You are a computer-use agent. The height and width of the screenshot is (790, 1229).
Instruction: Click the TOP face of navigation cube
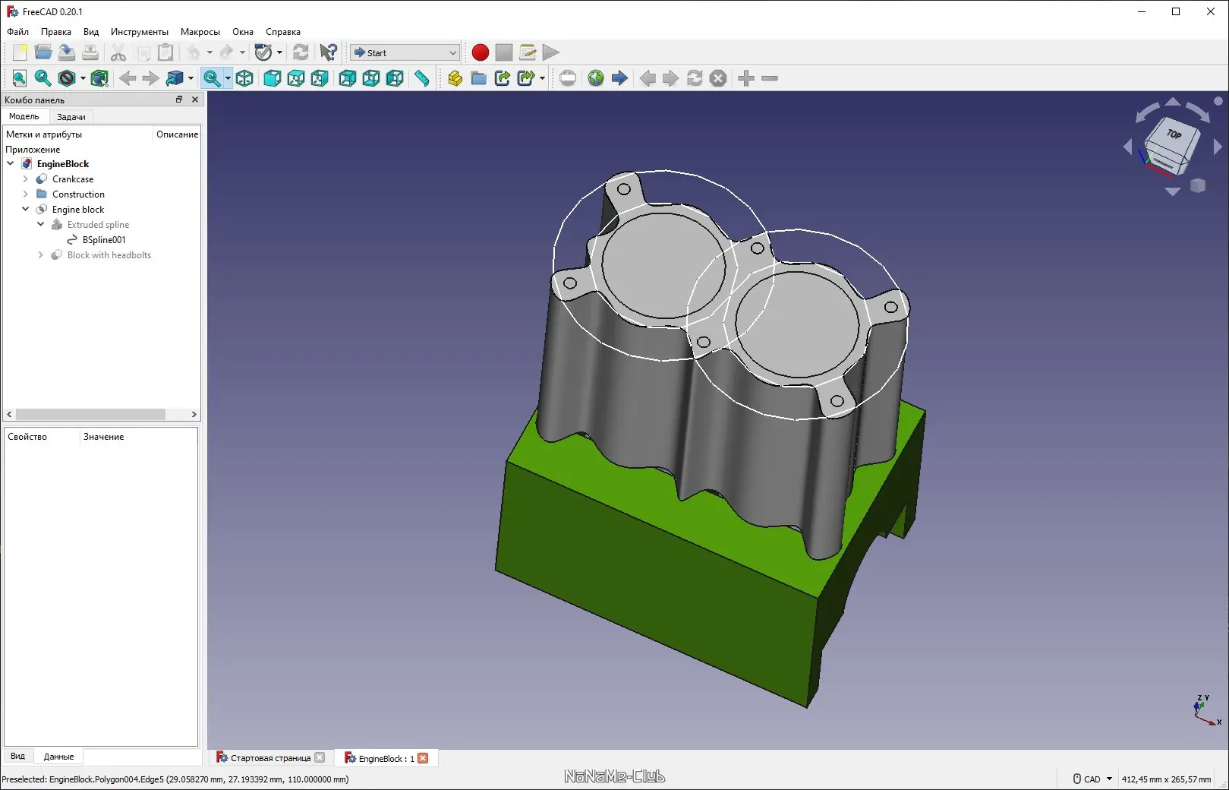[1174, 135]
